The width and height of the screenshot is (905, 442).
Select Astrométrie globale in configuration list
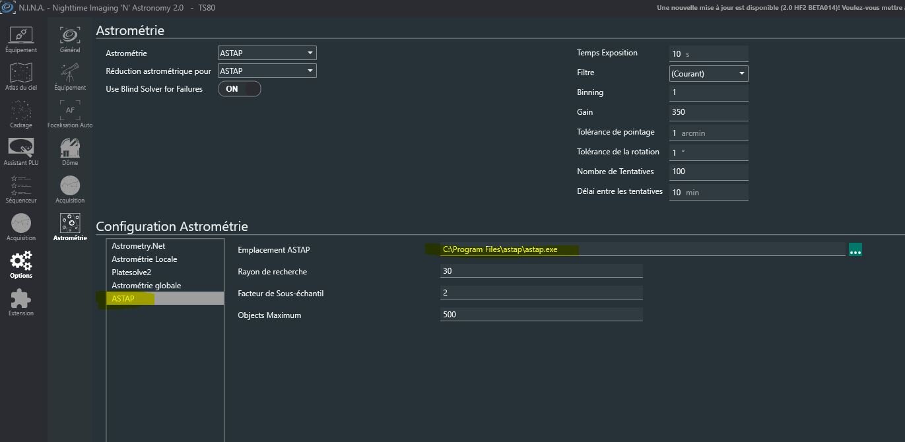tap(165, 285)
